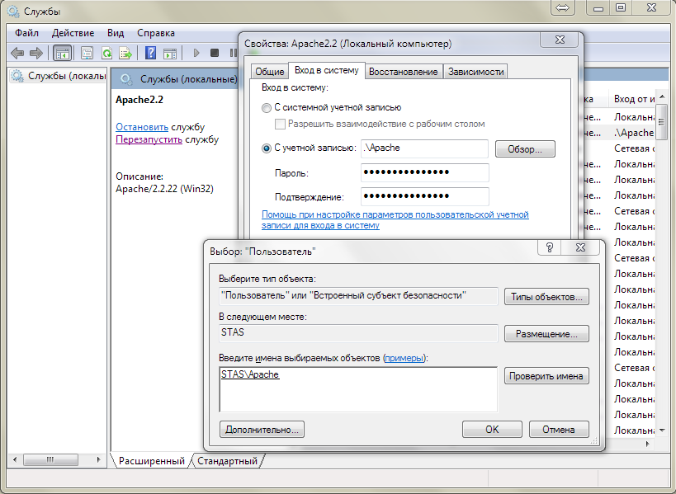The image size is (676, 494).
Task: Open the account setup help link
Action: point(395,219)
